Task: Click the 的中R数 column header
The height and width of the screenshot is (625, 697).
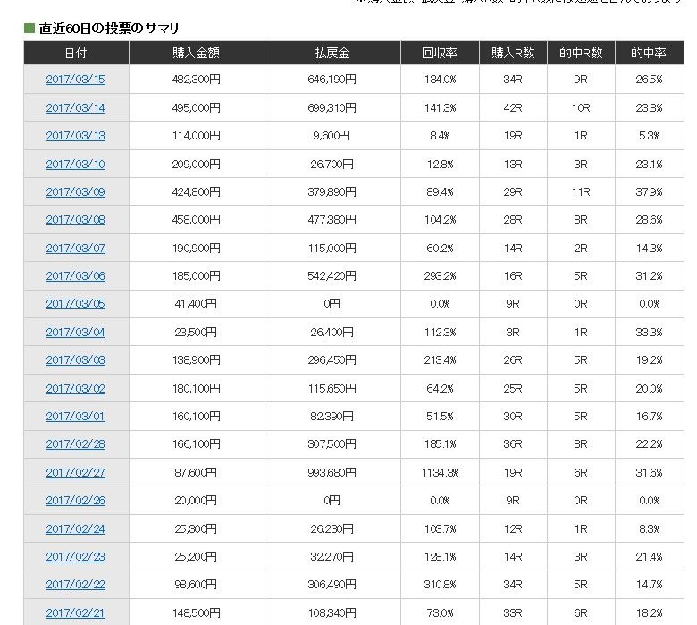Action: click(581, 53)
